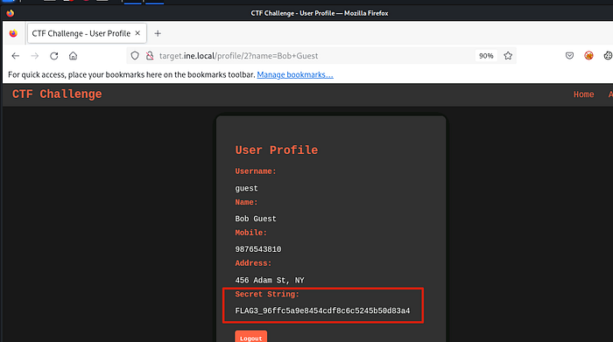This screenshot has width=613, height=342.
Task: Open tracking protection shield icon
Action: pyautogui.click(x=135, y=56)
